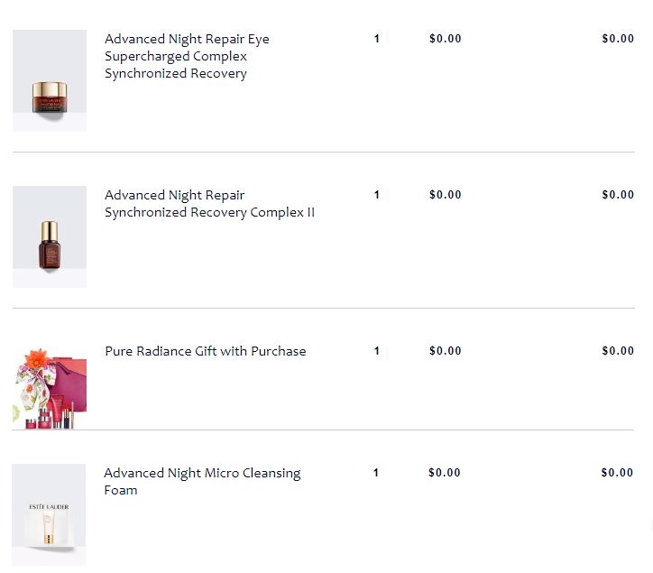Click the Synchronized Recovery Complex II serum bottle image
The image size is (653, 573).
tap(50, 237)
